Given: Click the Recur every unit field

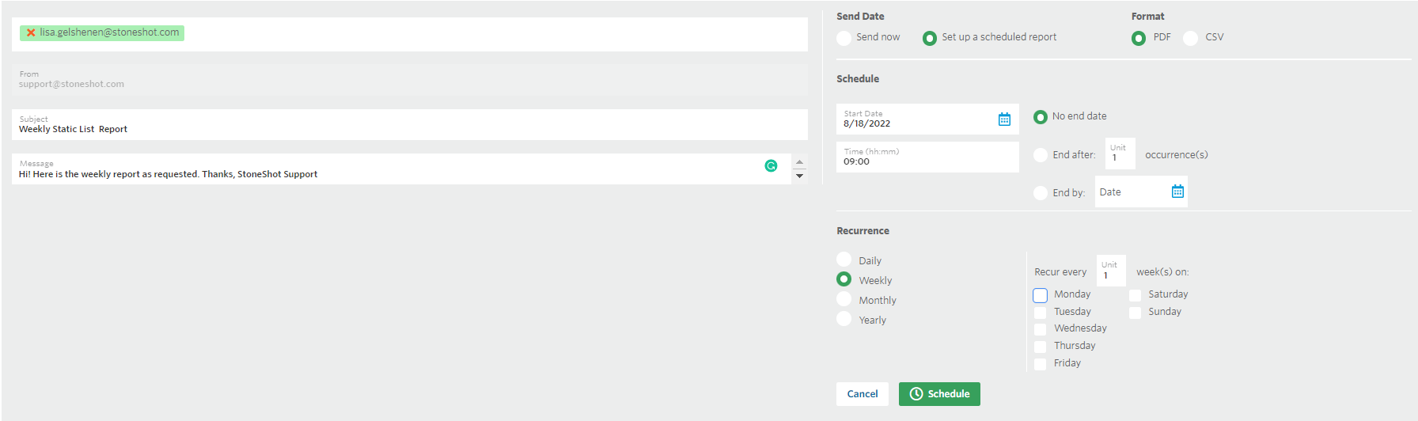Looking at the screenshot, I should (1111, 271).
